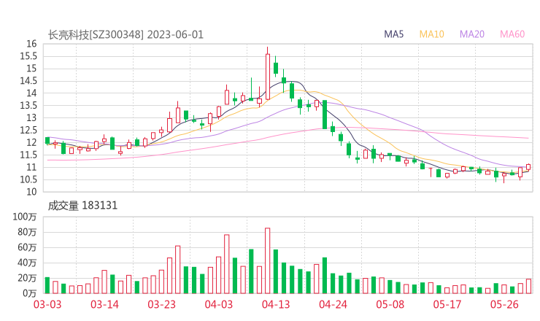Click the 20万 volume axis label
This screenshot has width=540, height=321.
(27, 278)
